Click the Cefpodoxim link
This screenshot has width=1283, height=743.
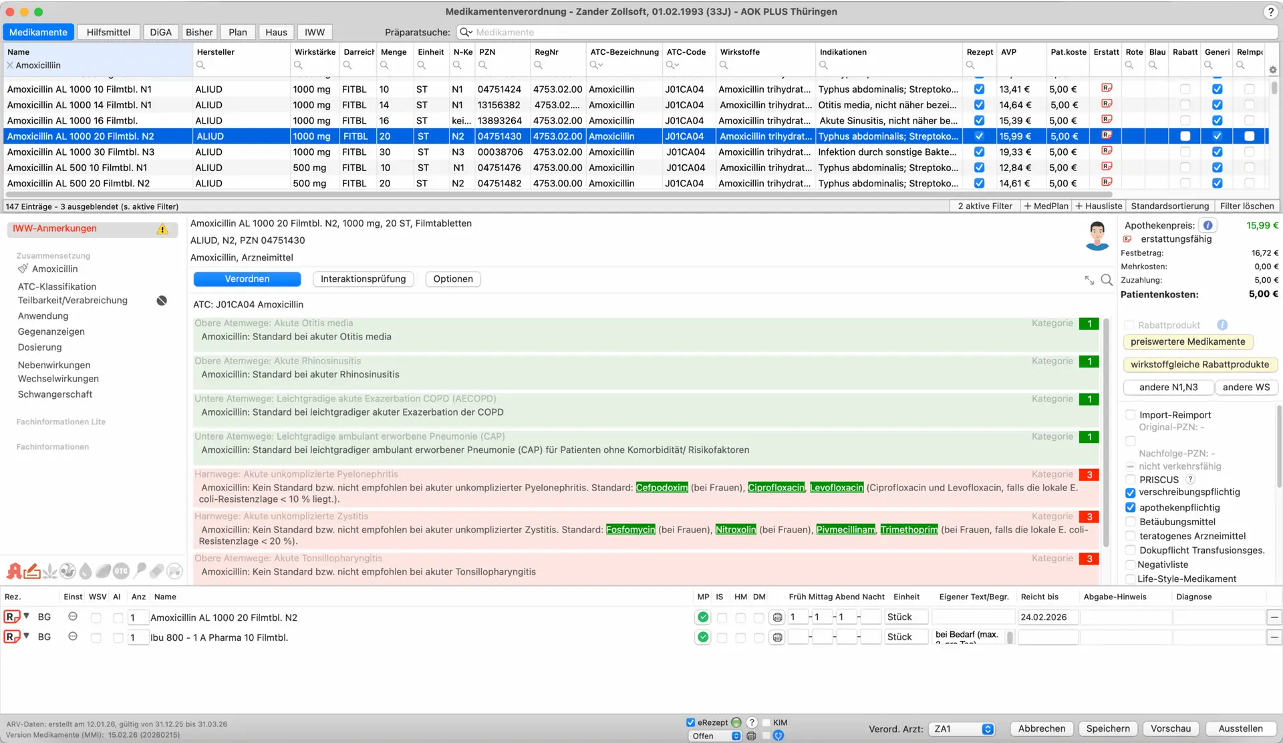(662, 488)
